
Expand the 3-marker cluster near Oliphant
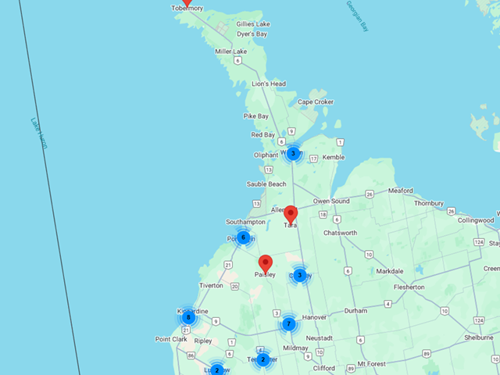(x=293, y=153)
